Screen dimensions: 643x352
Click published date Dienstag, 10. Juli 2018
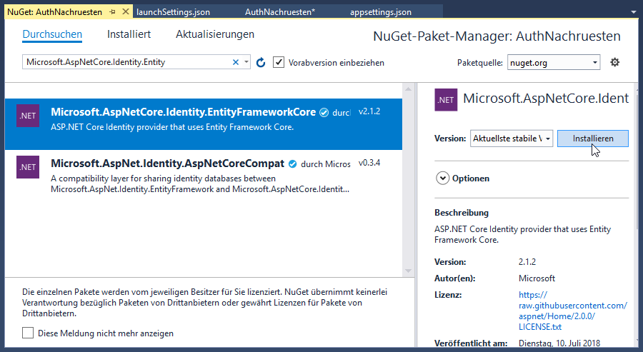559,343
